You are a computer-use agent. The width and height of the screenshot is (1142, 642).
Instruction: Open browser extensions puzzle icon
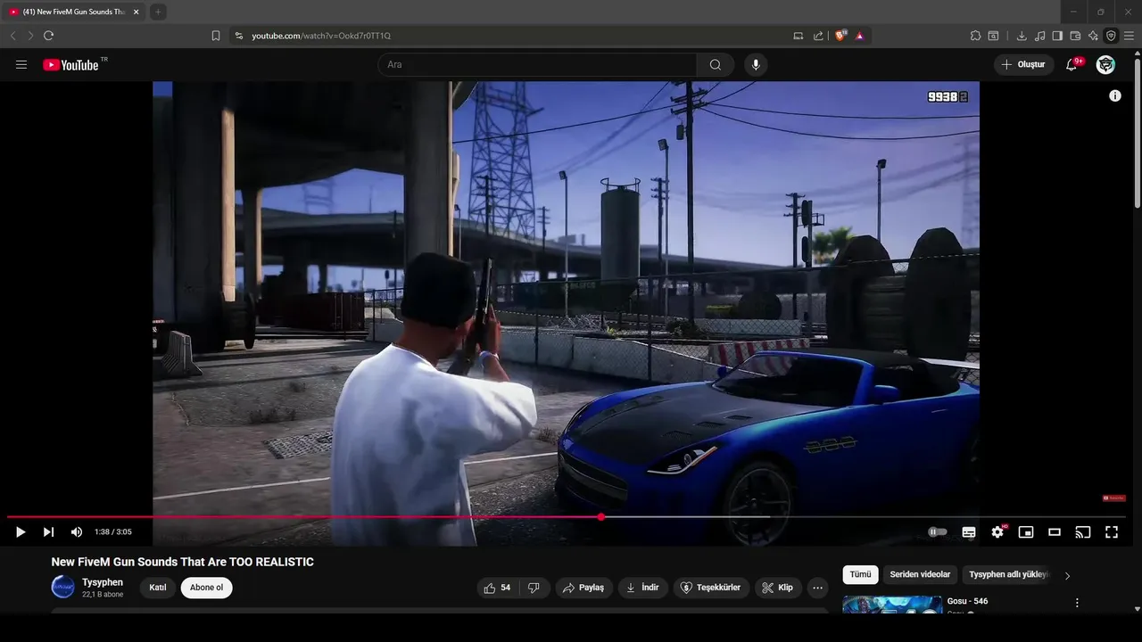(x=975, y=36)
